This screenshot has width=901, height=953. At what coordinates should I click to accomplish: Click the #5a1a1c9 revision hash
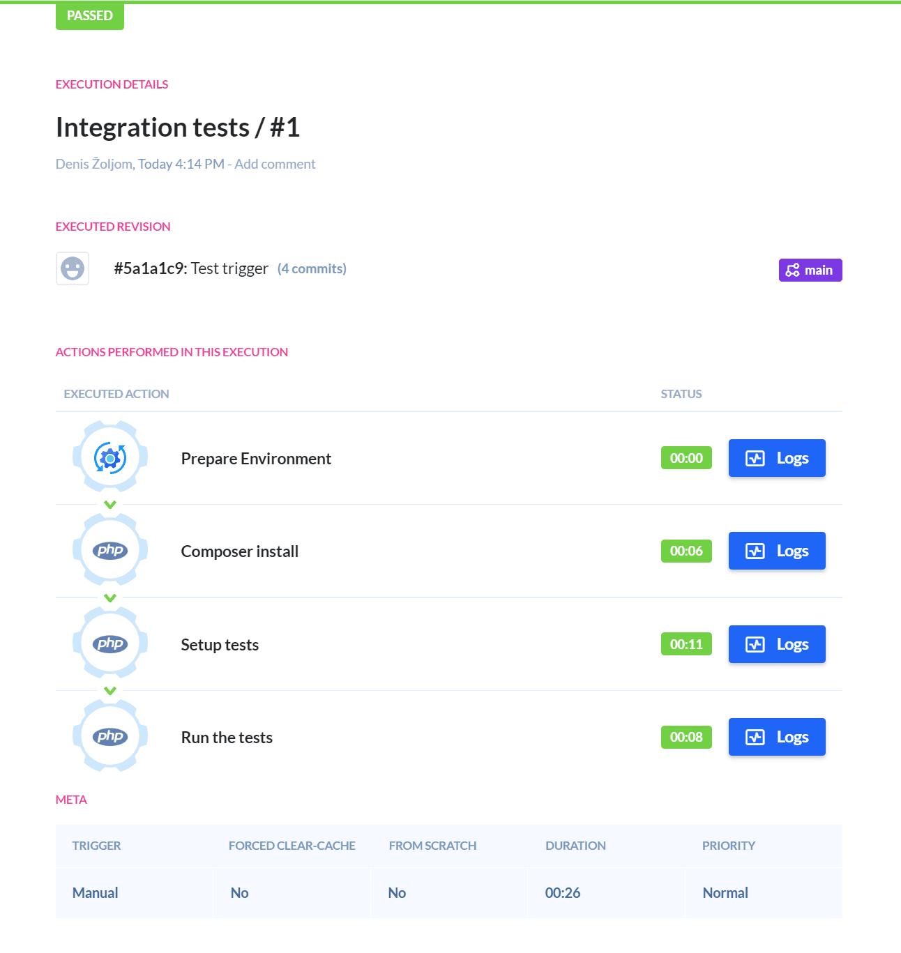pyautogui.click(x=150, y=268)
